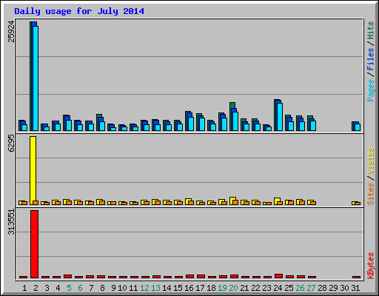Click green weekend day label 26
Screen dimensions: 379x296
click(300, 288)
